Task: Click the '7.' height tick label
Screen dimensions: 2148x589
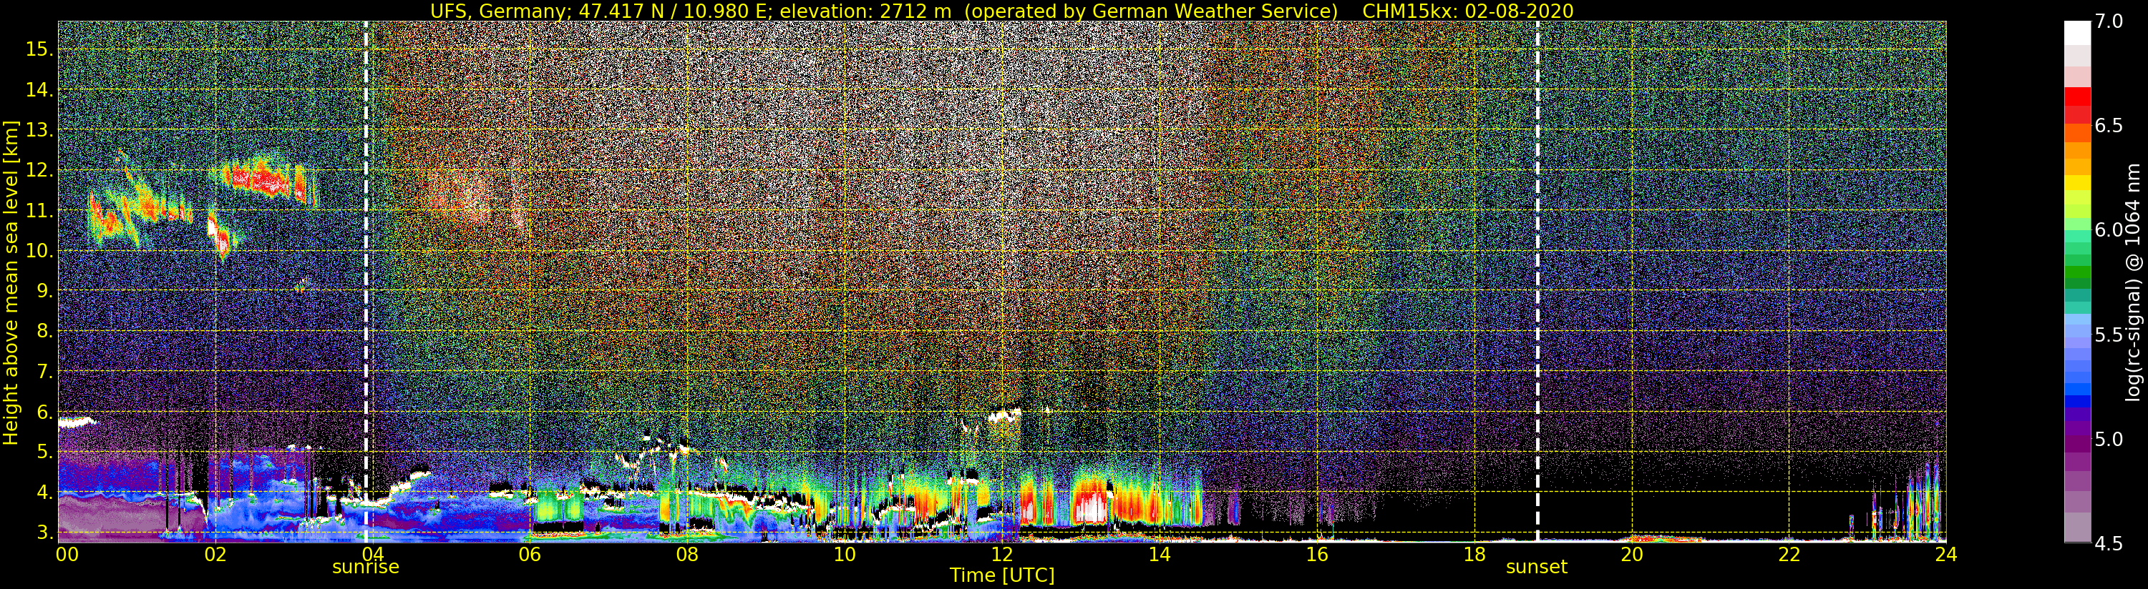Action: [44, 372]
